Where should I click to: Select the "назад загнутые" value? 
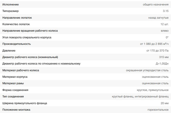[158, 18]
